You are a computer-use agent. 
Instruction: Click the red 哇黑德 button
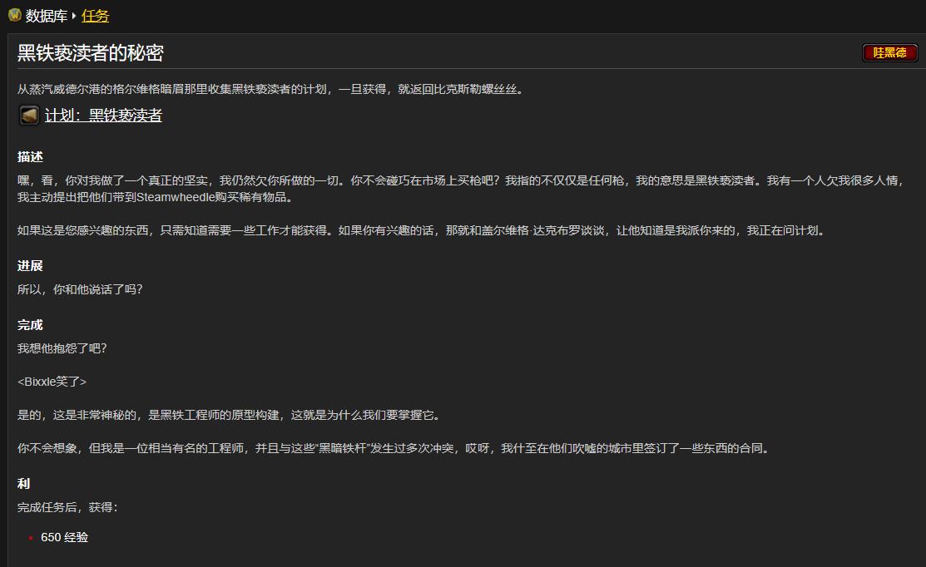click(889, 52)
